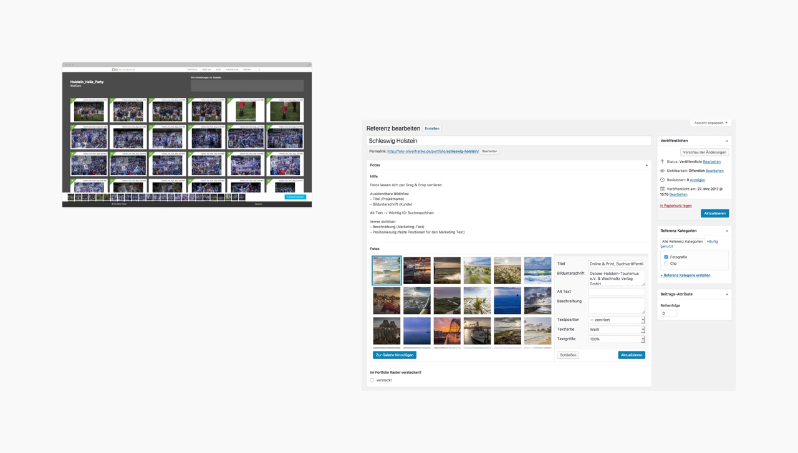
Task: Open the permalink URL for schleswig-holstein
Action: coord(433,151)
